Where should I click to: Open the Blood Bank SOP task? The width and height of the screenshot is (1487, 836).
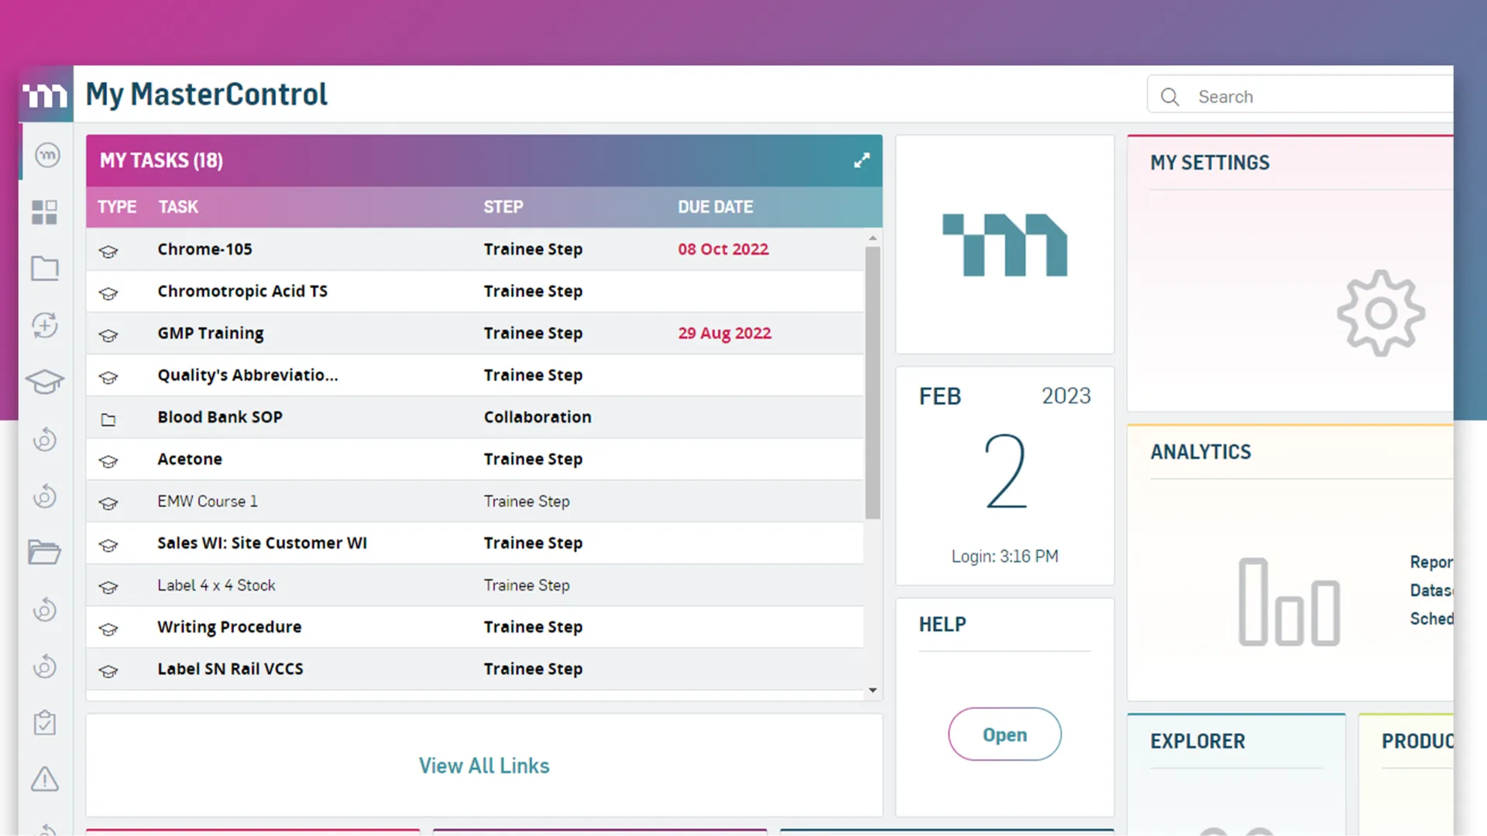click(x=220, y=416)
